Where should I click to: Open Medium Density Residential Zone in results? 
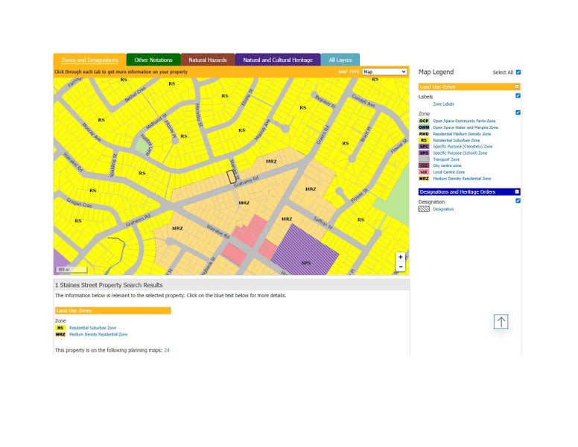coord(98,335)
